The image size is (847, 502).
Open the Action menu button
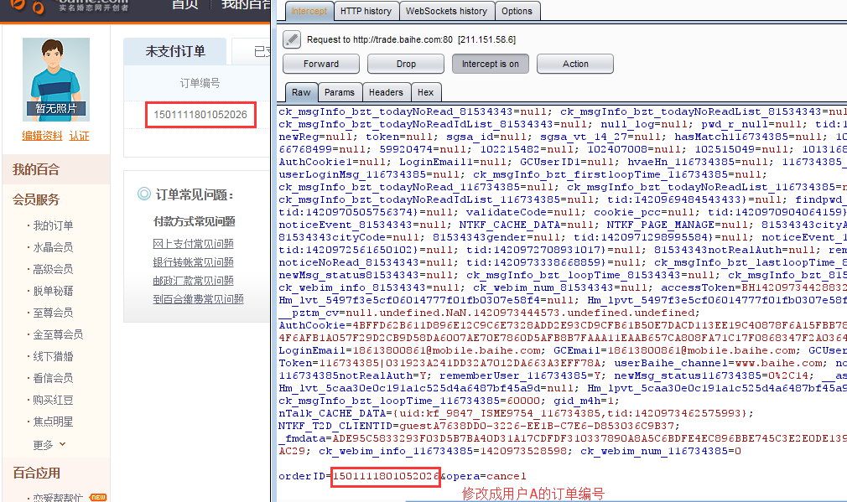[575, 64]
